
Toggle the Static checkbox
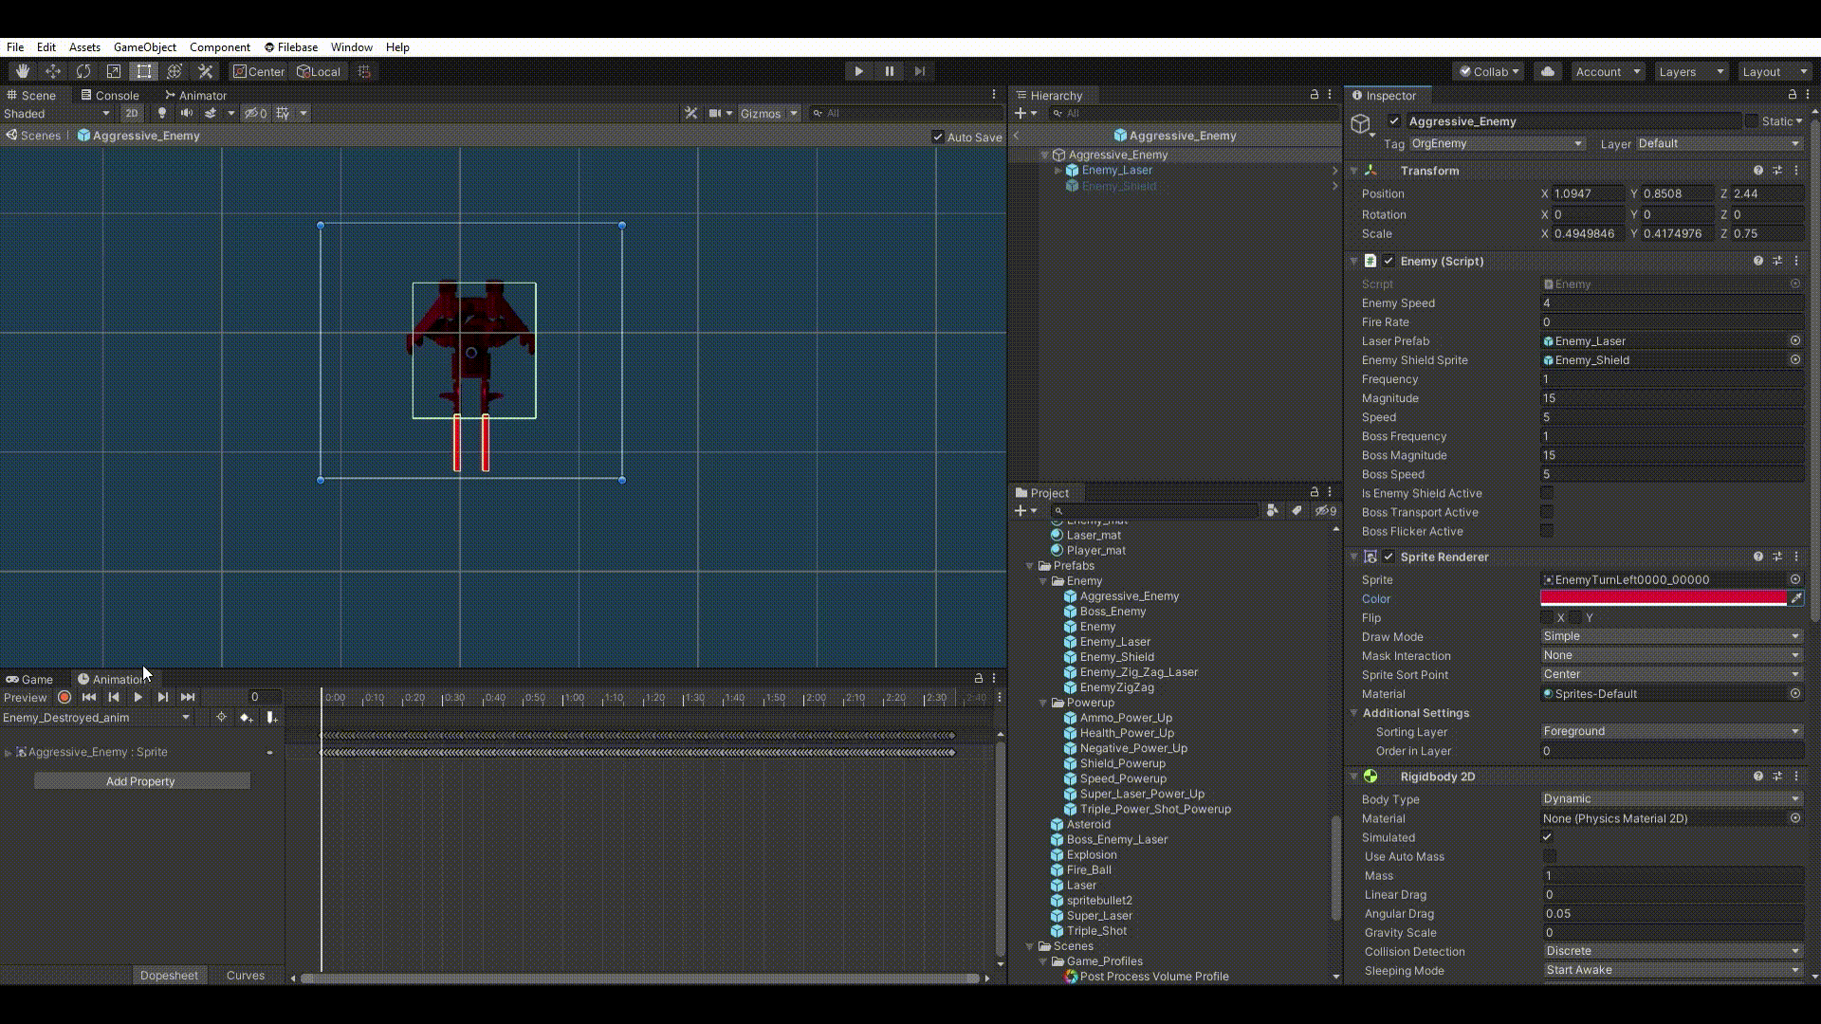[x=1752, y=121]
